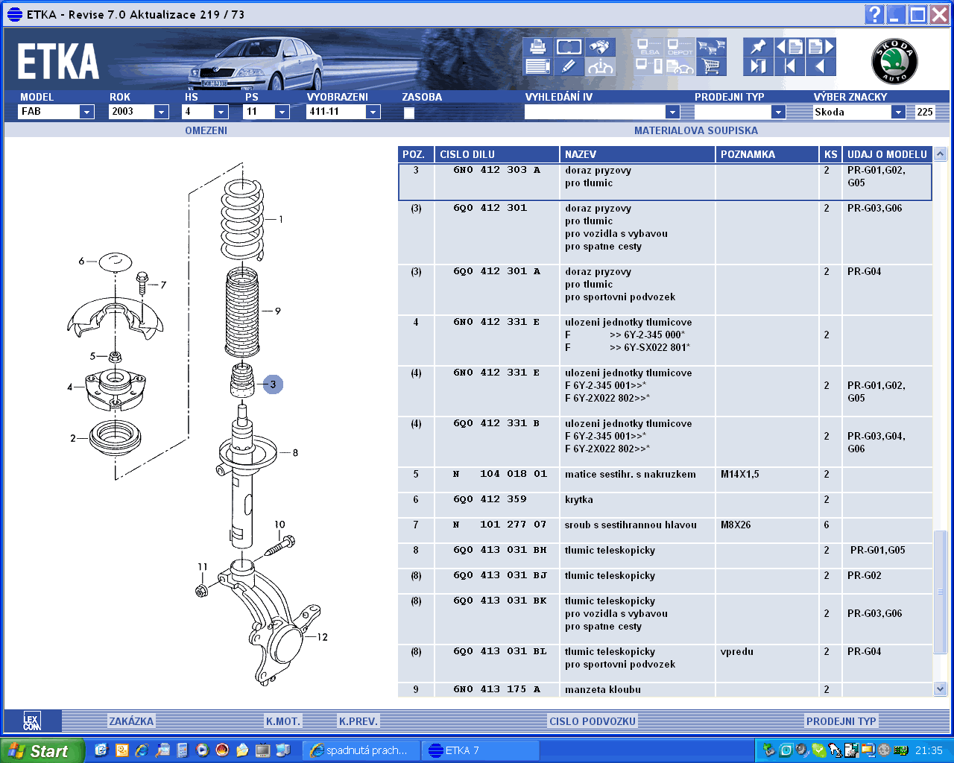Open search with the binoculars icon
Viewport: 954px width, 763px height.
[600, 47]
